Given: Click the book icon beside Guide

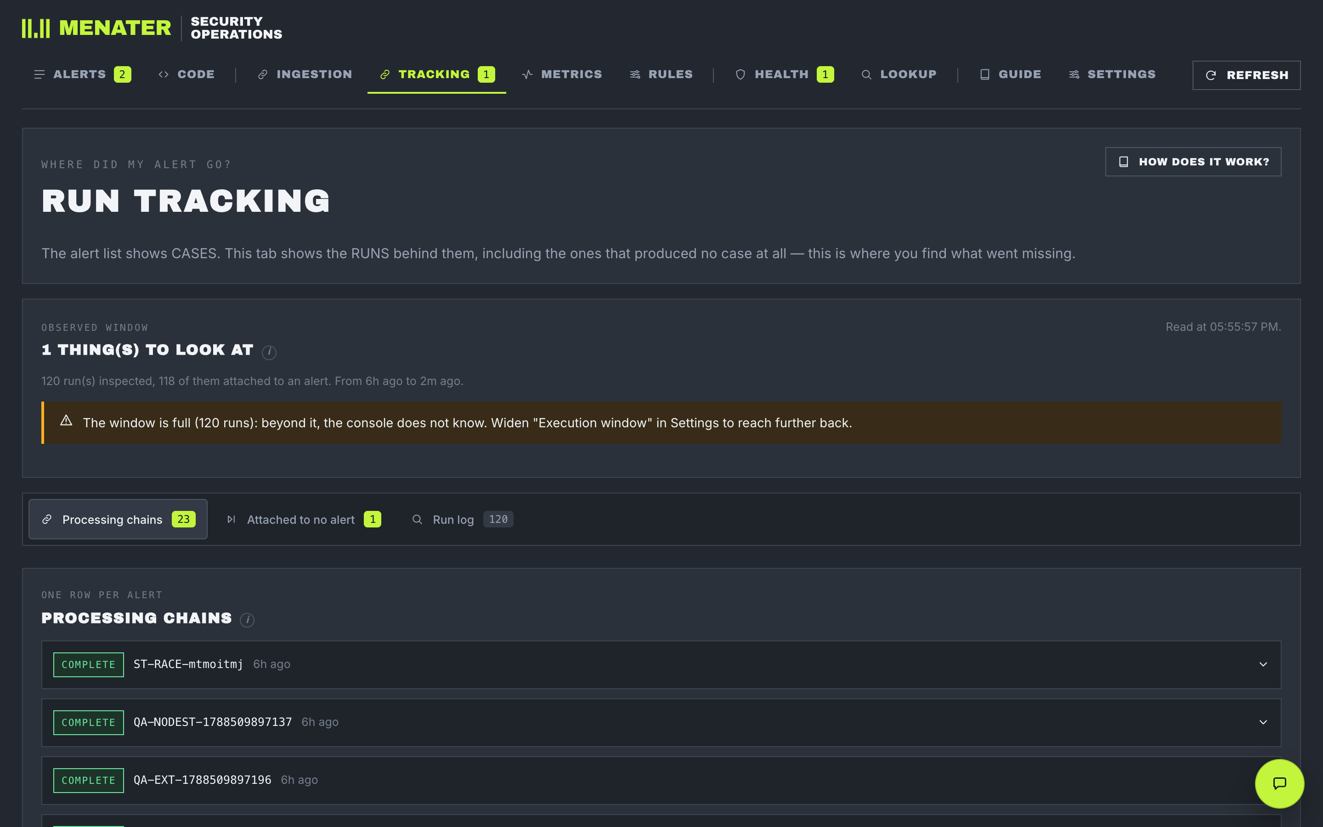Looking at the screenshot, I should 984,74.
